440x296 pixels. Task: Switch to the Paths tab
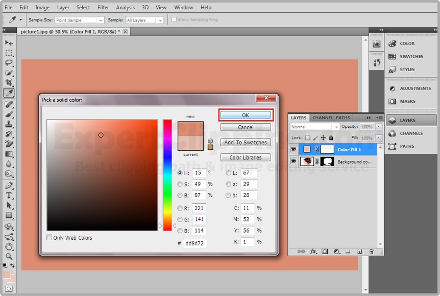click(x=343, y=118)
